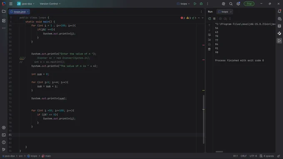Click the editor vertical scrollbar thumb
Screen dimensions: 283x159
click(204, 119)
